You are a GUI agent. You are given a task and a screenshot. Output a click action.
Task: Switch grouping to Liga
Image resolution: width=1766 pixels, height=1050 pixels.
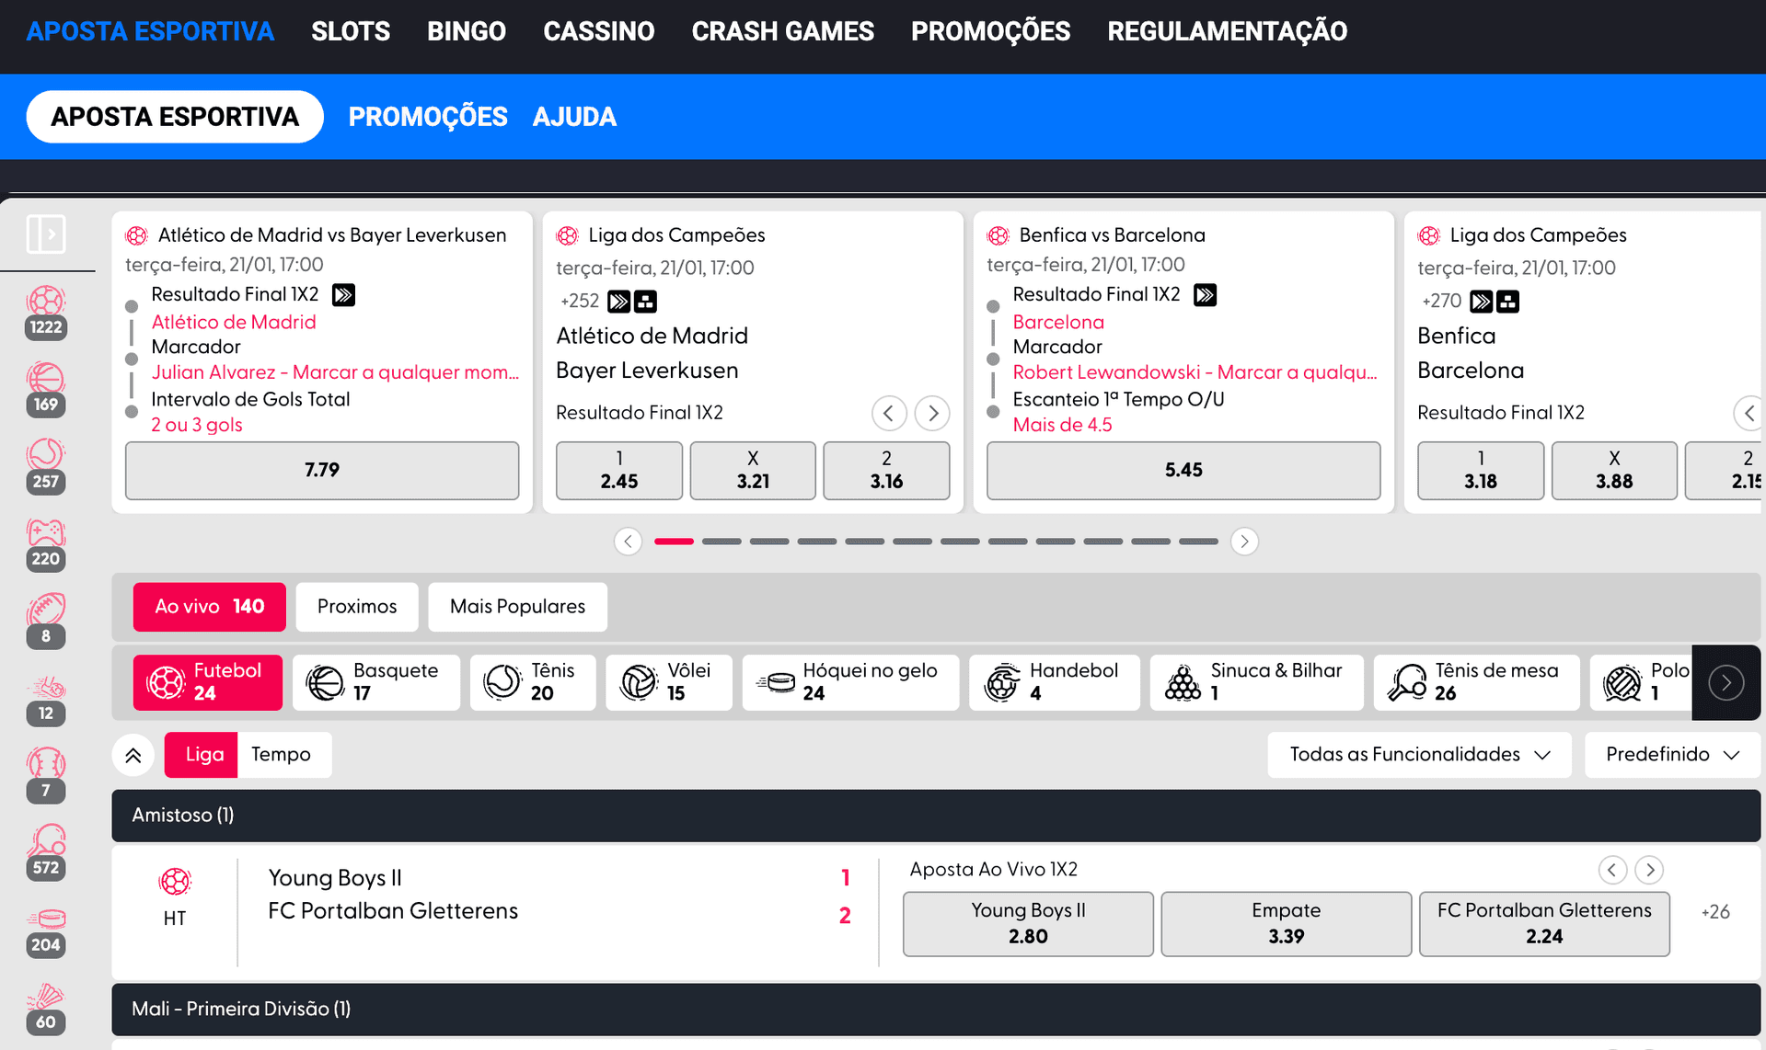202,755
